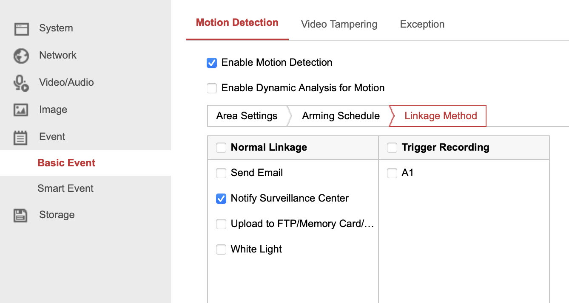Viewport: 569px width, 303px height.
Task: Click the Event calendar icon
Action: pyautogui.click(x=20, y=137)
